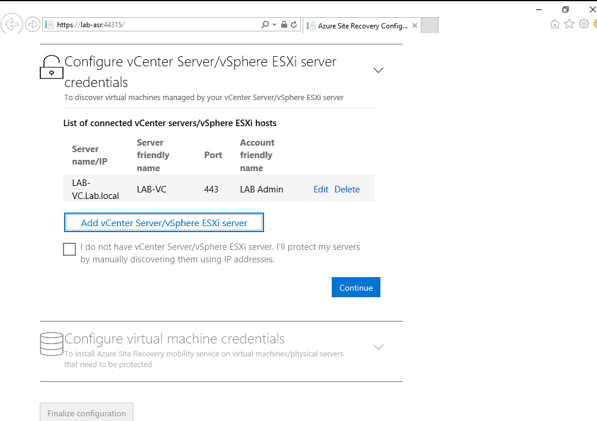Click the database icon beside virtual machine credentials

(51, 343)
